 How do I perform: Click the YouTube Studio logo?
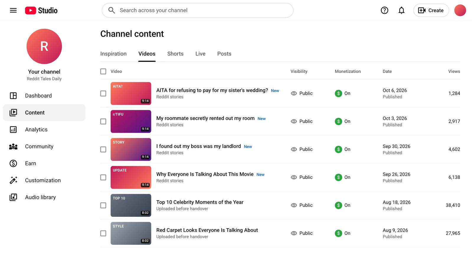coord(41,10)
